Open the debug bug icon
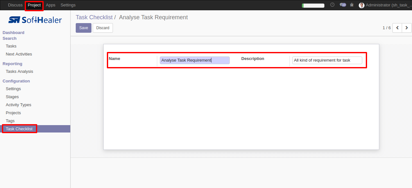This screenshot has height=188, width=412. tap(352, 5)
